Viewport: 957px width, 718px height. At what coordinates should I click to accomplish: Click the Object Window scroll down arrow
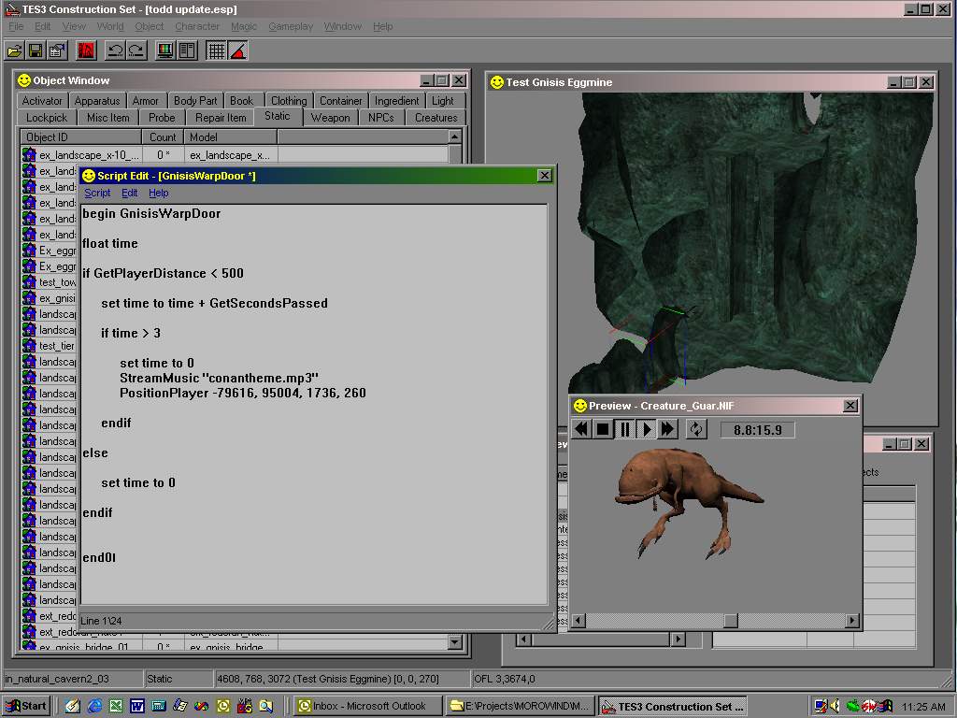tap(455, 641)
